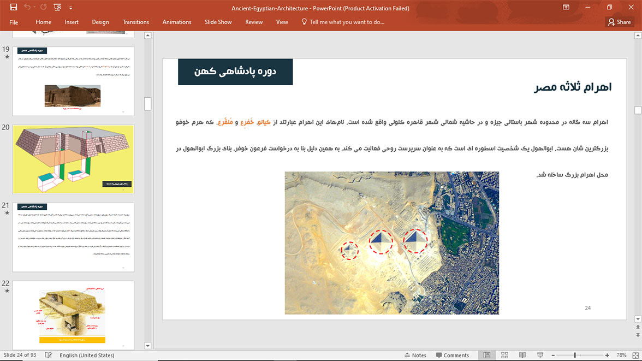The image size is (642, 361).
Task: Open the Undo history dropdown arrow
Action: click(34, 8)
